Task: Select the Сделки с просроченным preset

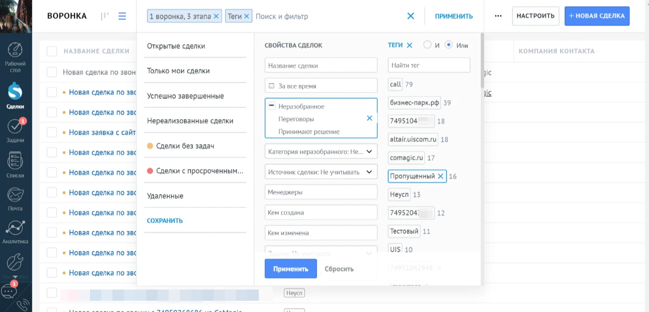Action: tap(195, 171)
